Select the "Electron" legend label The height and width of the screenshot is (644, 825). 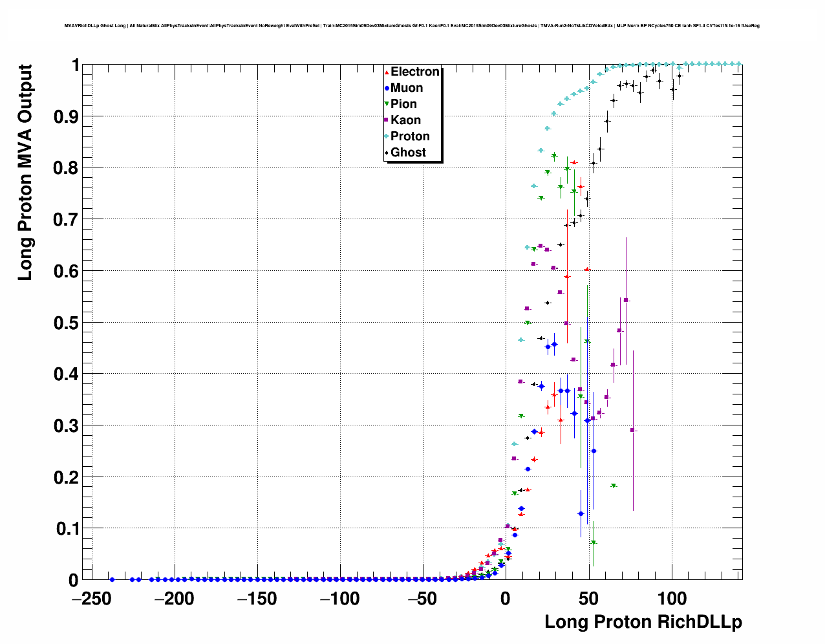tap(415, 72)
